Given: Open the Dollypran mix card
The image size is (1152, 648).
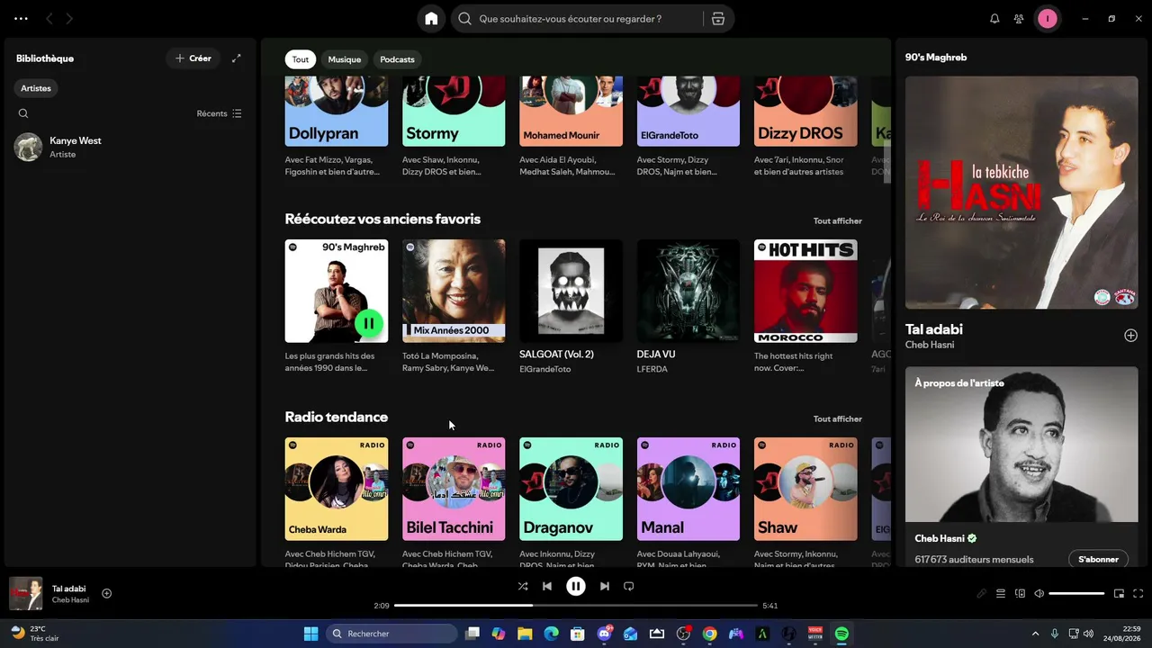Looking at the screenshot, I should pyautogui.click(x=337, y=127).
